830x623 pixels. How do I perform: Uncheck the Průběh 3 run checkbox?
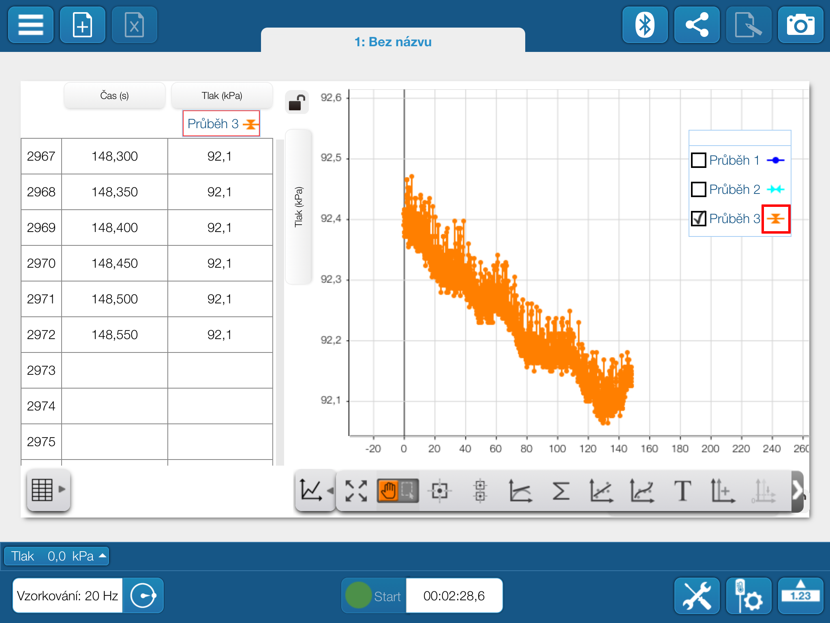(x=699, y=219)
